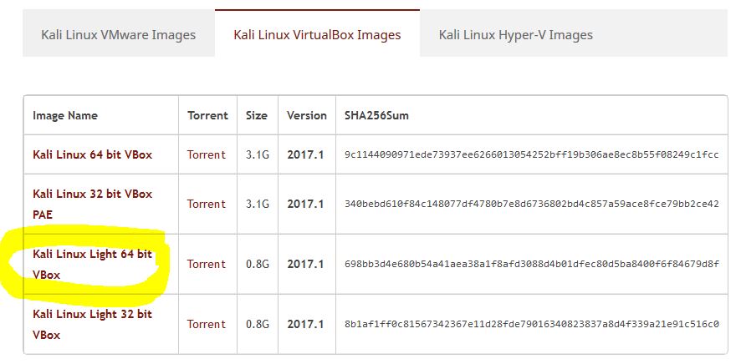
Task: Click Kali Linux Light 64 bit VBox link
Action: pyautogui.click(x=93, y=264)
